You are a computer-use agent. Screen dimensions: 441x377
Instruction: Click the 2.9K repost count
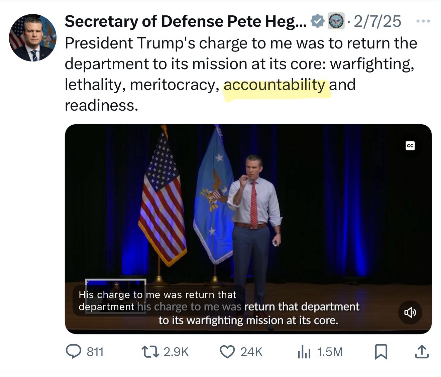pyautogui.click(x=176, y=352)
